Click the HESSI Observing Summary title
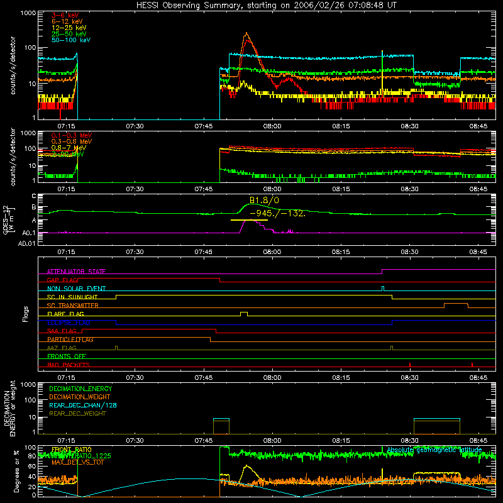503x503 pixels. pyautogui.click(x=266, y=5)
